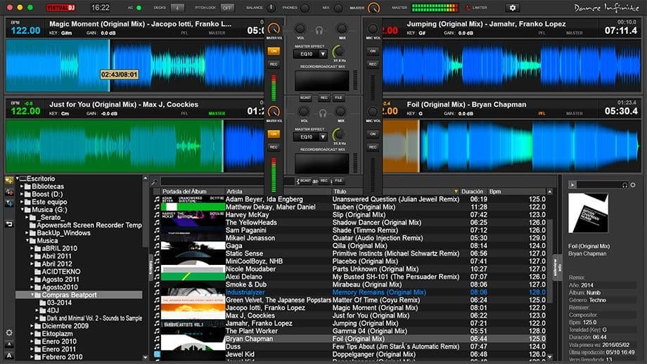This screenshot has width=647, height=364.
Task: Click the browser search input field
Action: click(x=228, y=181)
